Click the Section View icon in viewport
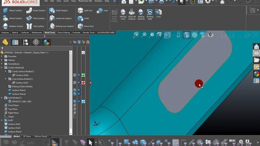The image size is (260, 146). (159, 34)
